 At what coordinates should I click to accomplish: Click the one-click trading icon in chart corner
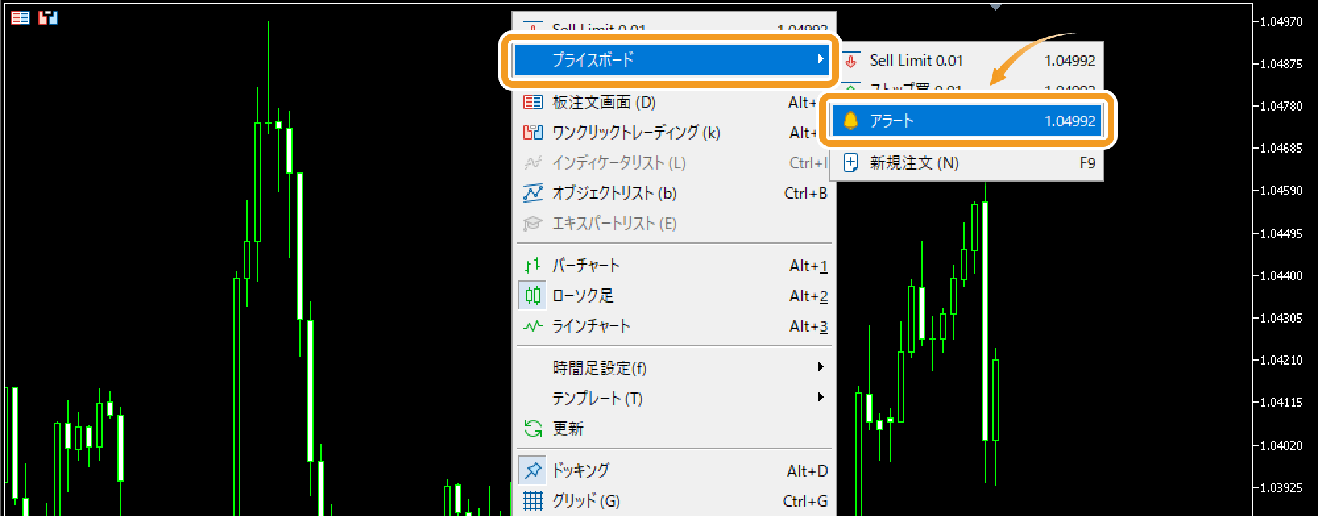click(x=47, y=18)
